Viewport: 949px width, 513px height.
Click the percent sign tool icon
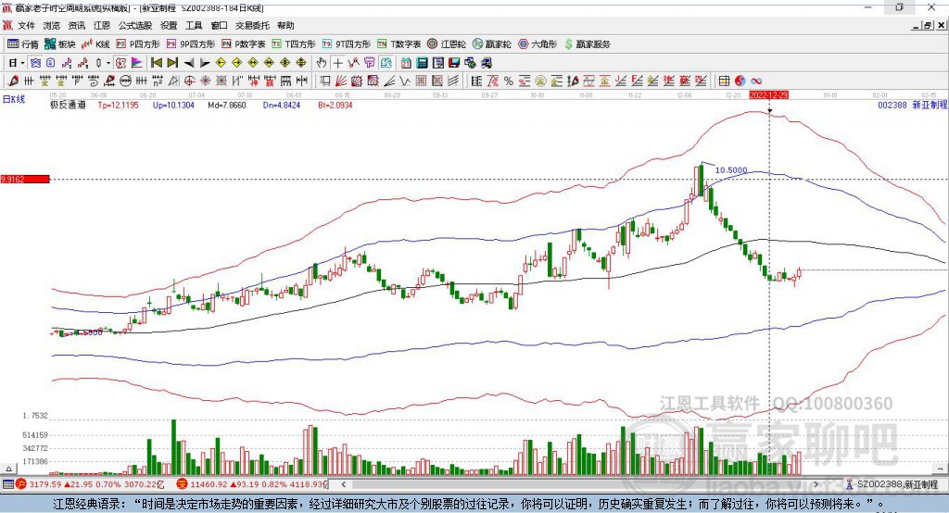click(509, 81)
